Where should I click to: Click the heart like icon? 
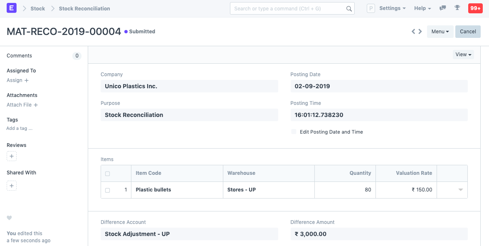(x=9, y=218)
